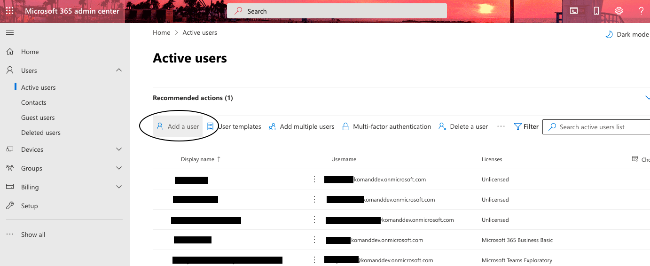
Task: Click the top Search box
Action: click(337, 11)
